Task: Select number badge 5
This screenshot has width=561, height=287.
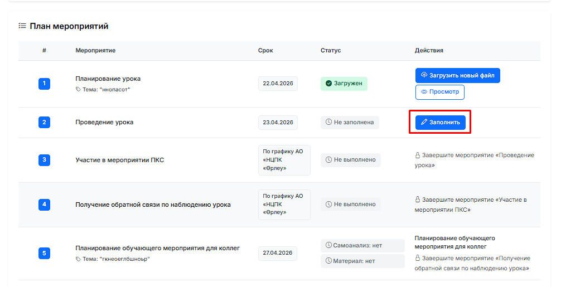Action: (45, 253)
